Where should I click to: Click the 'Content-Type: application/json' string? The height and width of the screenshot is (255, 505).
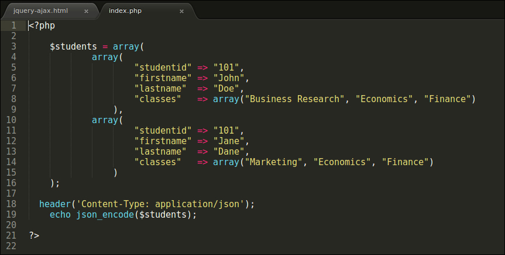160,204
